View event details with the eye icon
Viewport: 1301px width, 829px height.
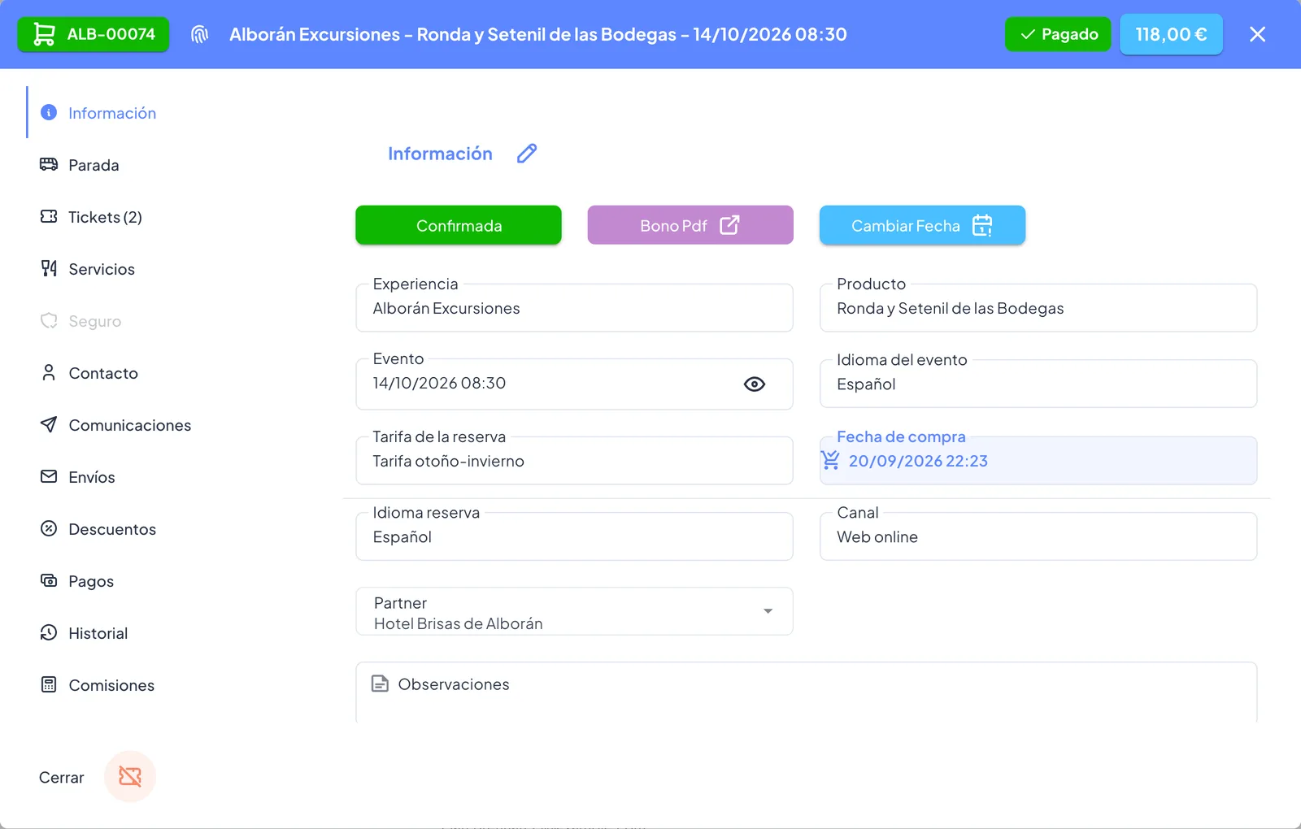tap(755, 384)
